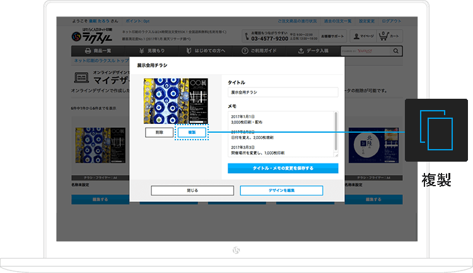The width and height of the screenshot is (473, 273).
Task: Click the お客様サポート button
Action: point(332,36)
